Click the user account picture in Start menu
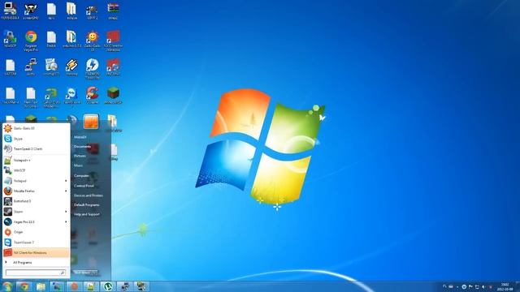 click(x=91, y=122)
